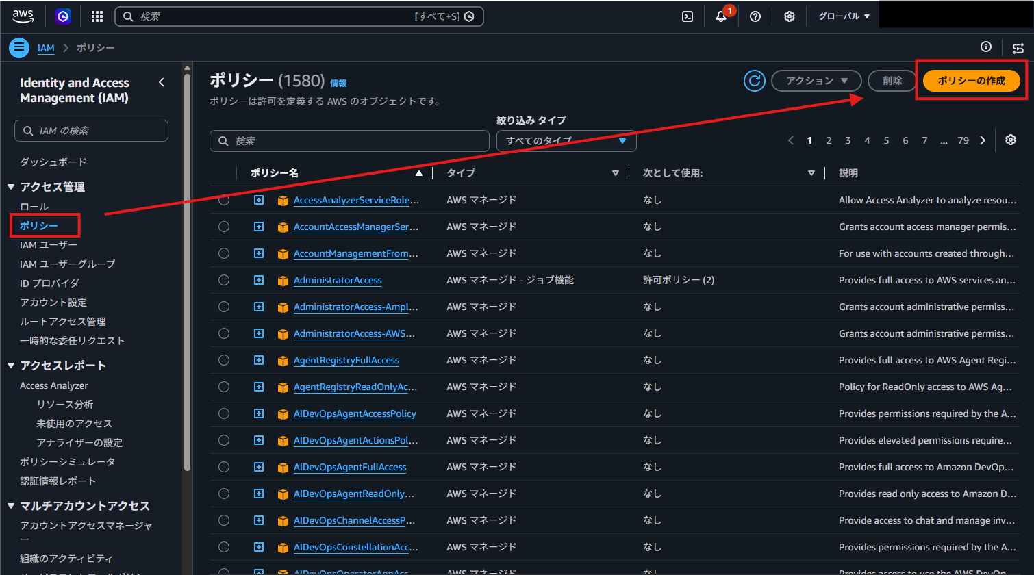Open the アクション dropdown
Screen dimensions: 1034x575
pos(817,81)
